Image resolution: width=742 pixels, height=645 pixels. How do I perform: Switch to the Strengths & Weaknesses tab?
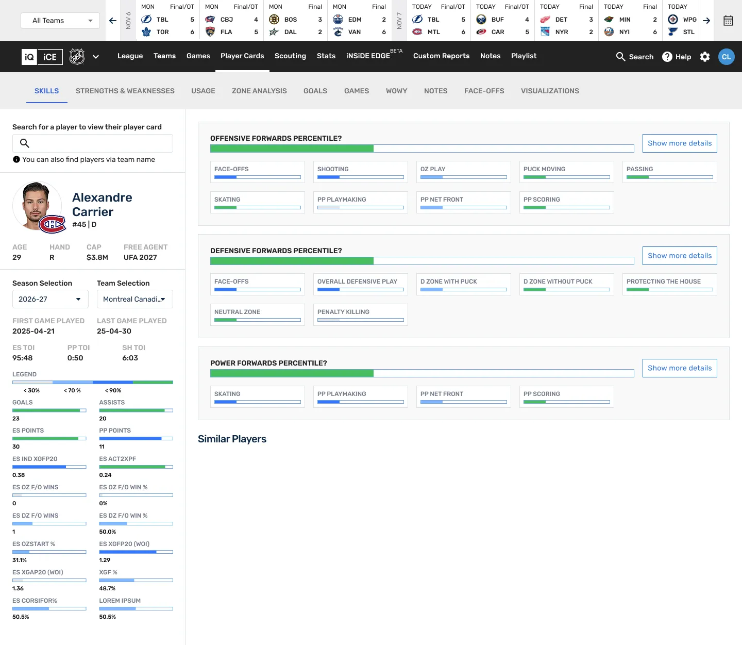125,91
